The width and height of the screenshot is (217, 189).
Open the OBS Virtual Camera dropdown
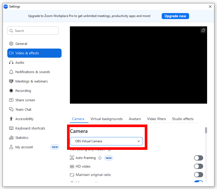click(x=106, y=141)
